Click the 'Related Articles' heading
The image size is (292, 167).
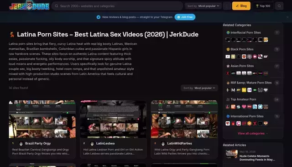pos(235,145)
